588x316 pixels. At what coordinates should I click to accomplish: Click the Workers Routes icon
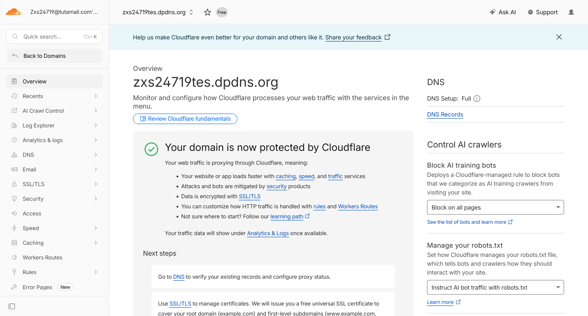coord(14,257)
